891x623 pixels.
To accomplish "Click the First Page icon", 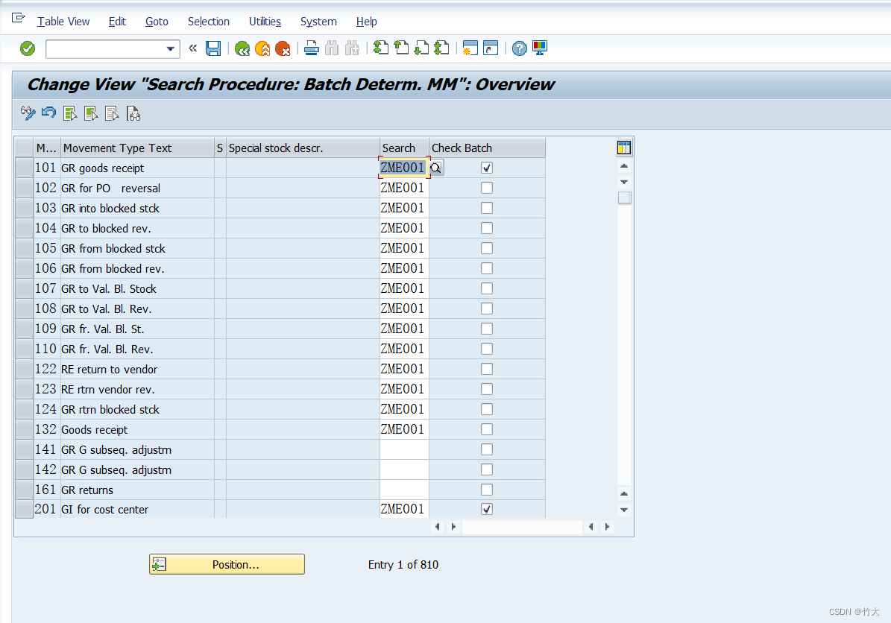I will click(381, 48).
